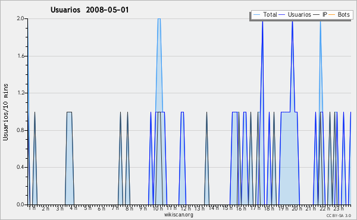Click the light blue Total legend line
The height and width of the screenshot is (220, 357).
click(256, 15)
